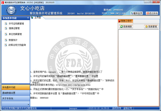This screenshot has height=111, width=161.
Task: Click the welcome message in status bar
Action: pyautogui.click(x=19, y=108)
